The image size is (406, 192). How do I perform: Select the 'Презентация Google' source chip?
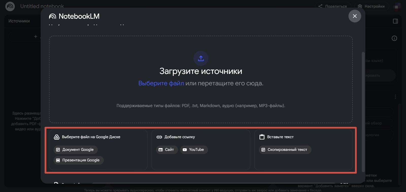click(x=79, y=160)
